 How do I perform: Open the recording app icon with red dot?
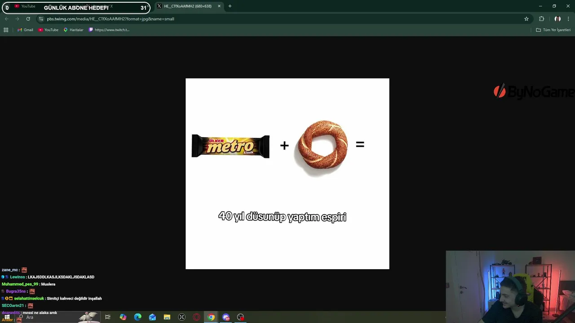[241, 317]
